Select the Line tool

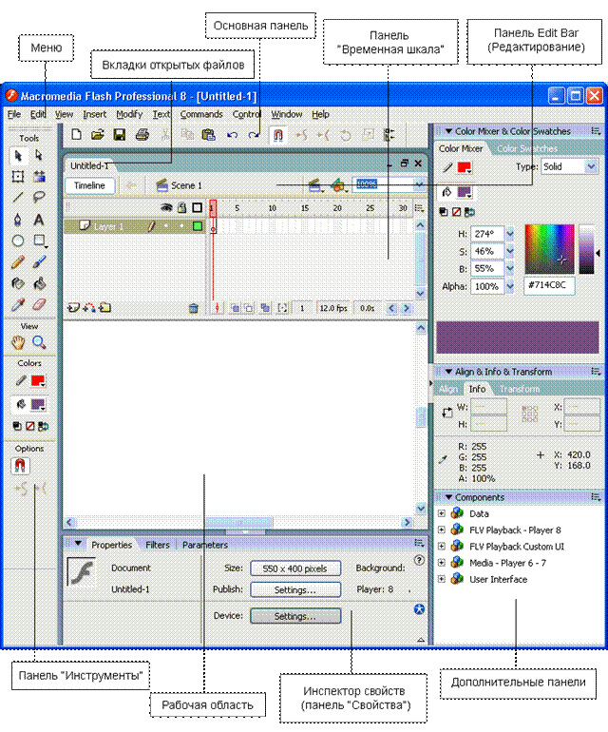click(18, 197)
